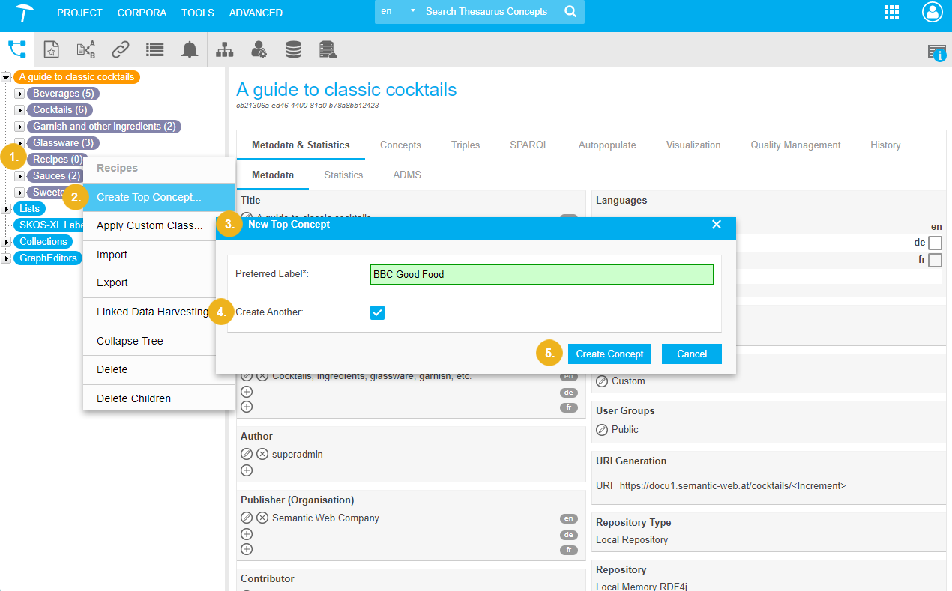Switch to the SPARQL tab
This screenshot has height=591, width=952.
click(529, 145)
